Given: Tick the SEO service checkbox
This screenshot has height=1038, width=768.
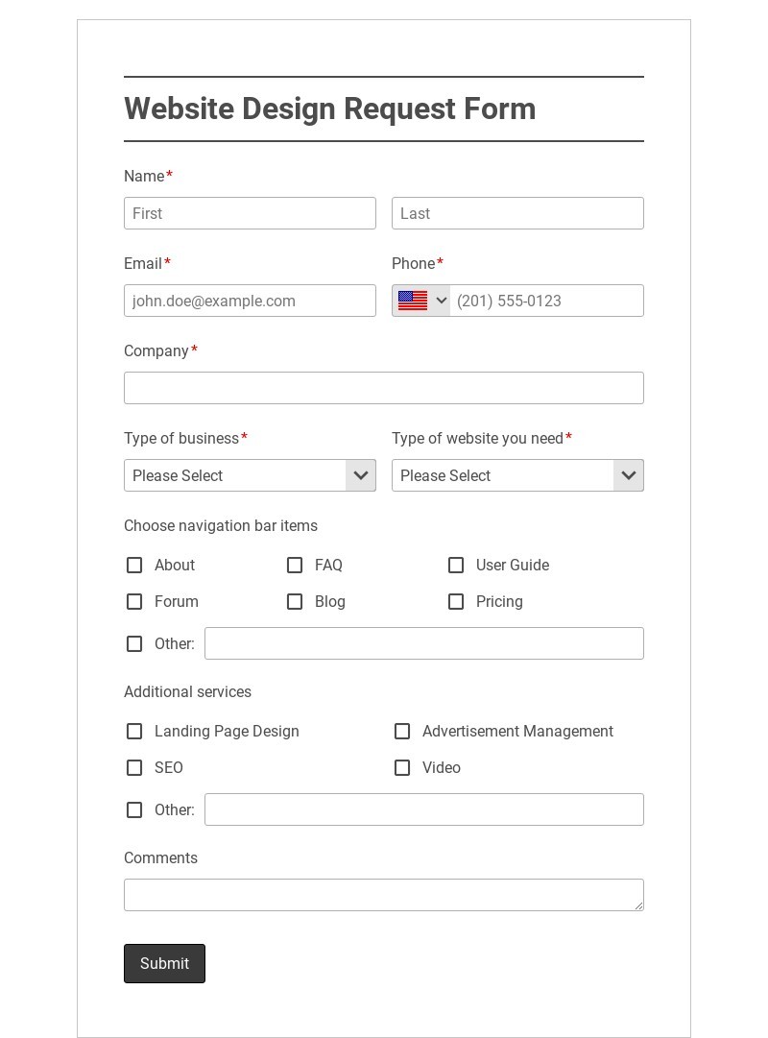Looking at the screenshot, I should tap(134, 768).
